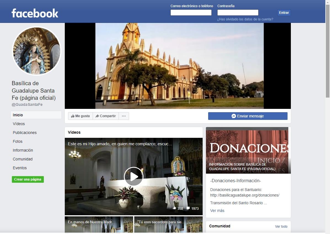Open Ver todo in Comunidad section
Viewport: 330px width, 234px height.
tap(281, 227)
